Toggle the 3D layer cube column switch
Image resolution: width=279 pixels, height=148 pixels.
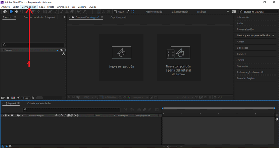(x=78, y=115)
